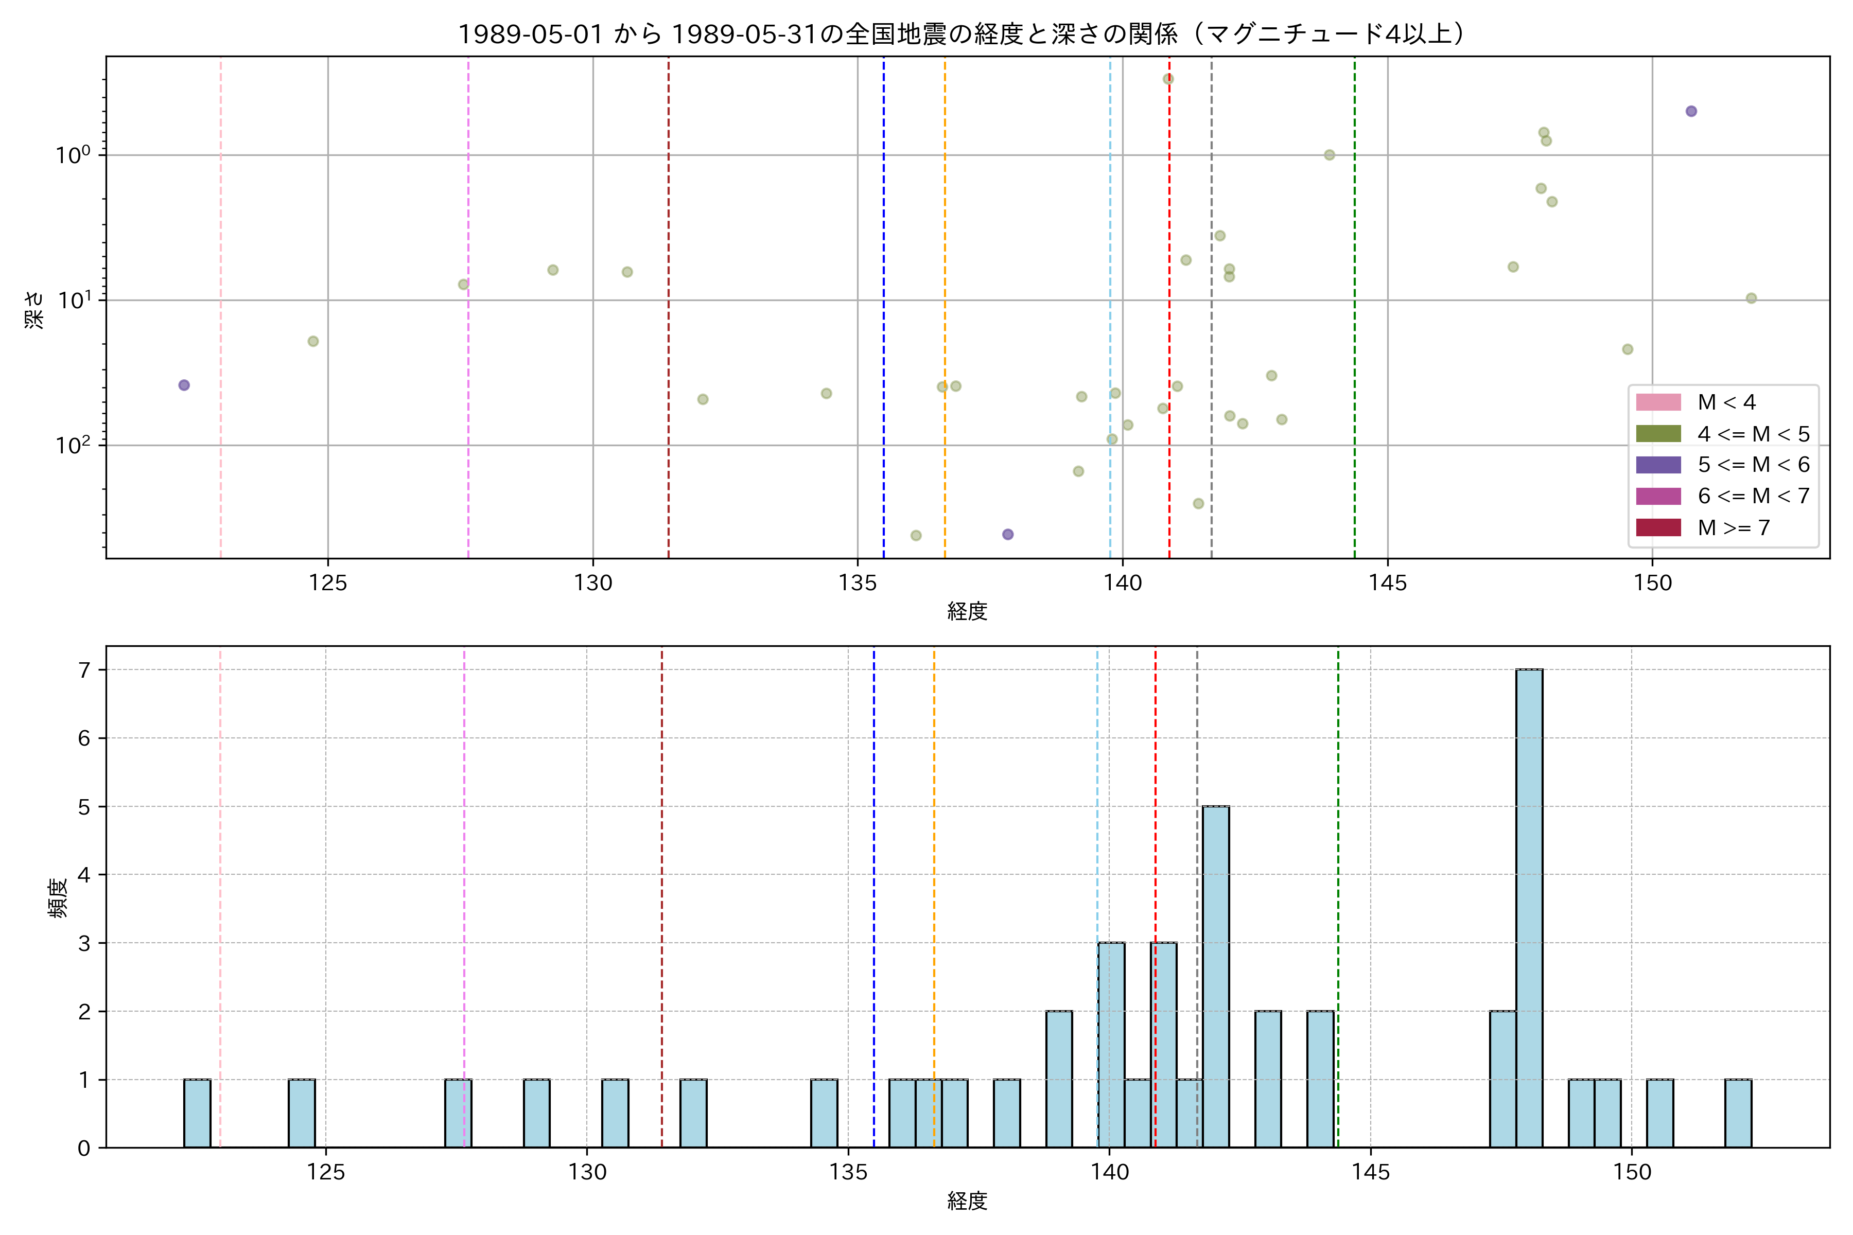Click the 頻度 y-axis label
This screenshot has width=1853, height=1235.
(x=58, y=897)
